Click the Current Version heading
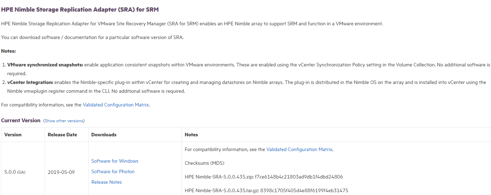Screen dimensions: 491x195 click(x=21, y=120)
